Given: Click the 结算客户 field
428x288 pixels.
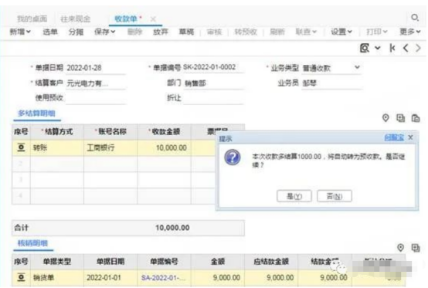Looking at the screenshot, I should (96, 83).
